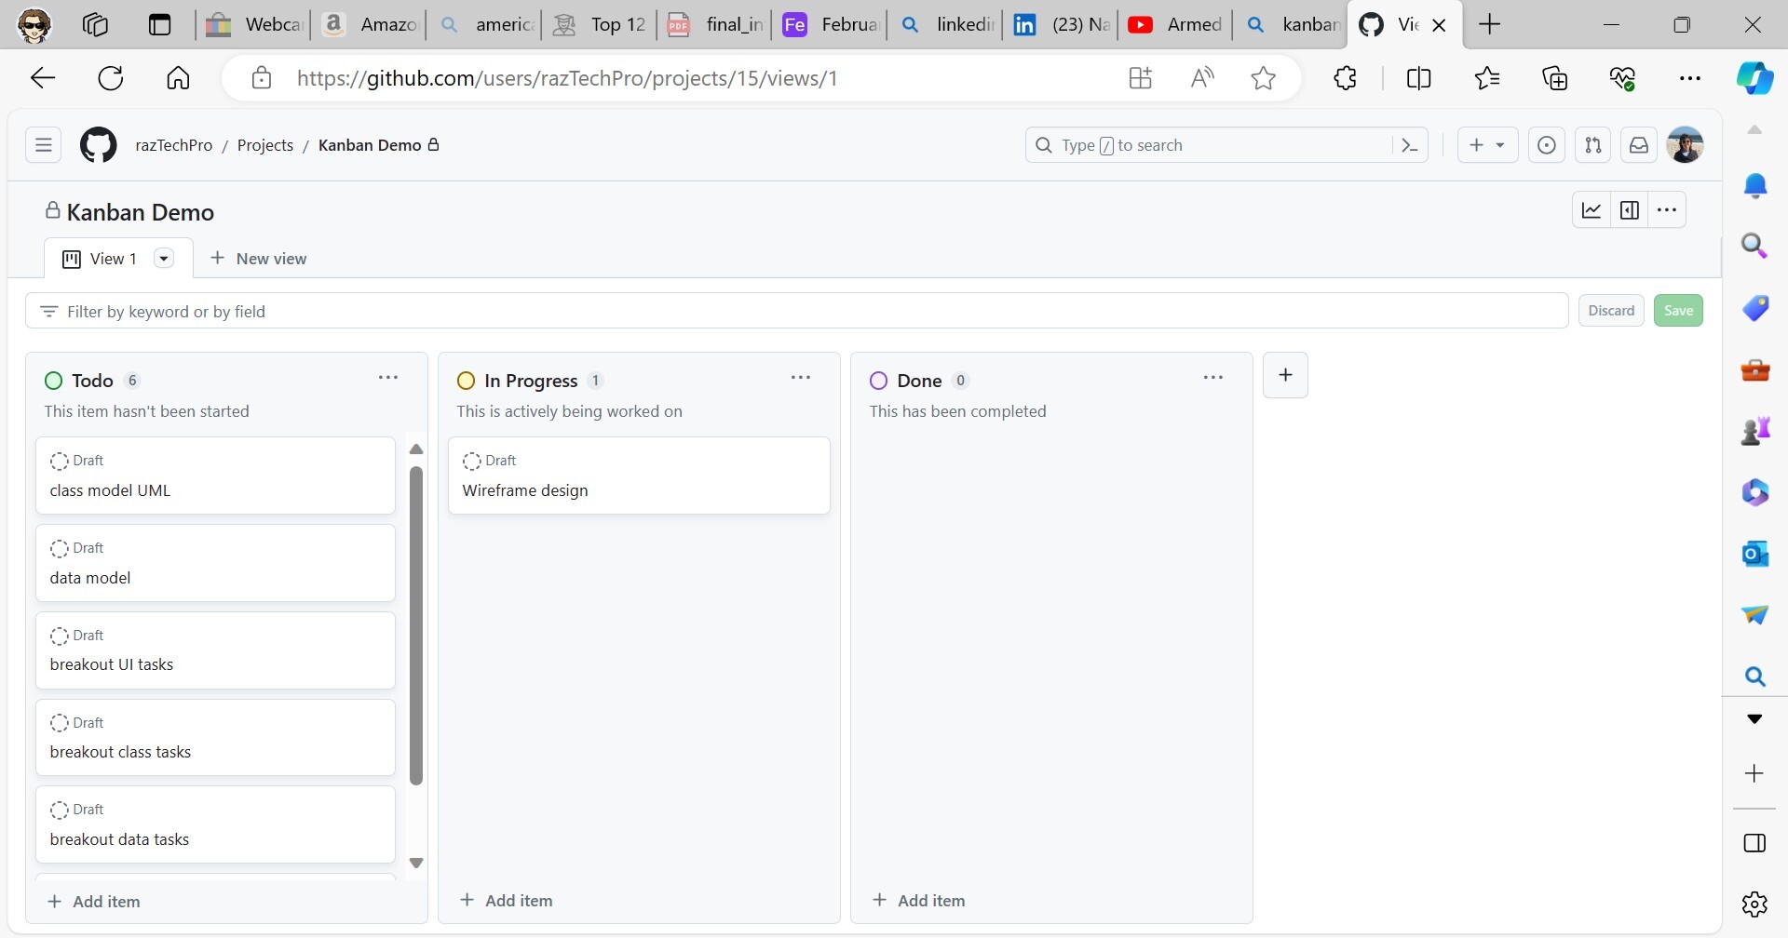Open project Insights via the chart icon
The image size is (1788, 938).
pos(1592,210)
